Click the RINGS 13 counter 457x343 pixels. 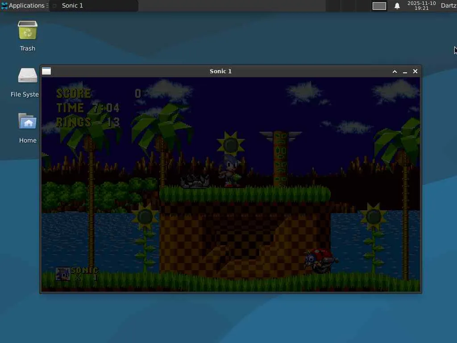[88, 122]
